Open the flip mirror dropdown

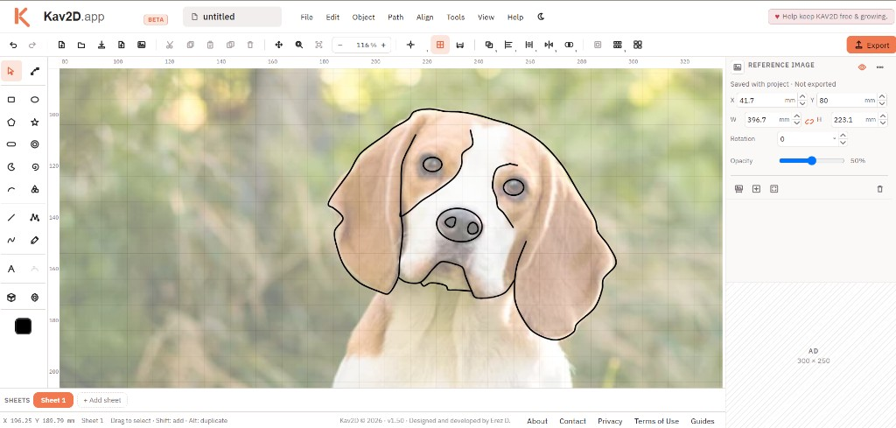click(x=549, y=45)
